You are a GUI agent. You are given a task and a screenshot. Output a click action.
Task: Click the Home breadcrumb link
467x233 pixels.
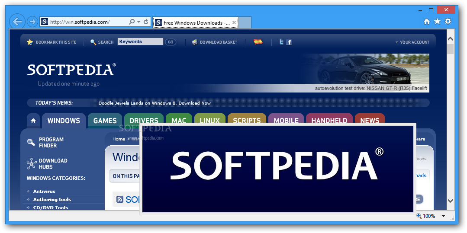click(119, 139)
